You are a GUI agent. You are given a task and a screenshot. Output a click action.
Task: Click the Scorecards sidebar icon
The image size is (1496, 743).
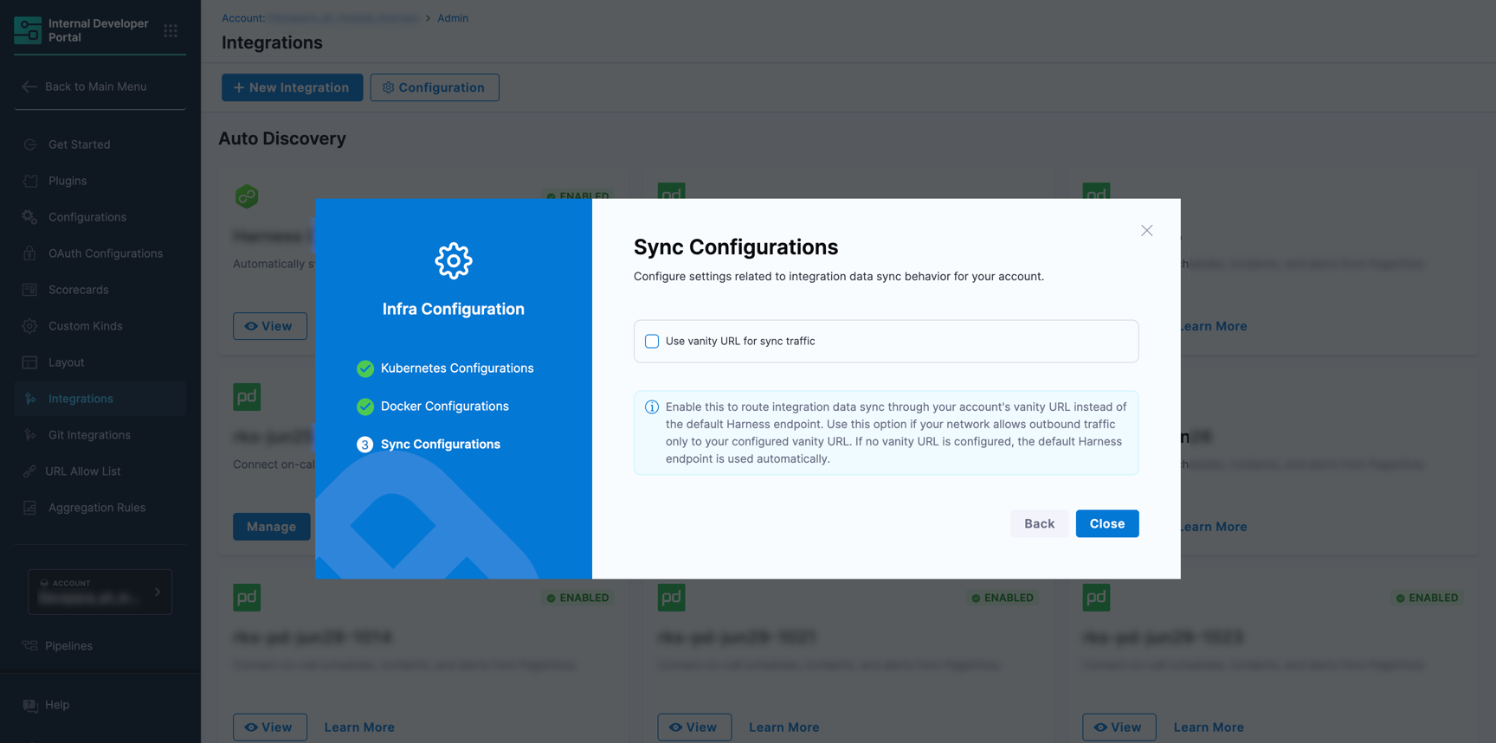pos(30,290)
